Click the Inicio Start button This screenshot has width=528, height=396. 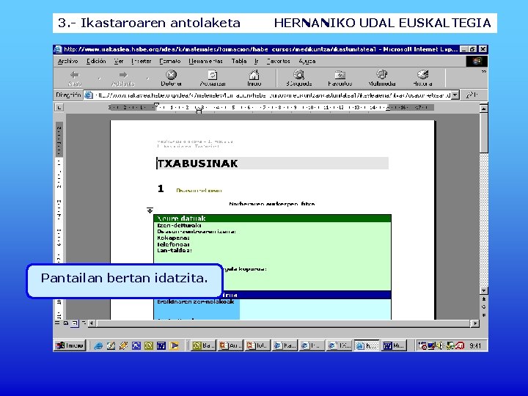(x=70, y=345)
